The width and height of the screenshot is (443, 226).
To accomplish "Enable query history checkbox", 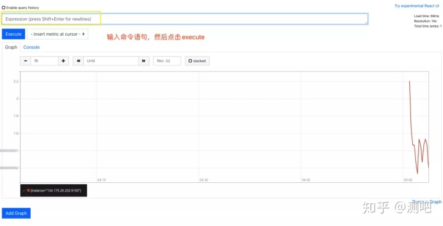I will pyautogui.click(x=4, y=7).
